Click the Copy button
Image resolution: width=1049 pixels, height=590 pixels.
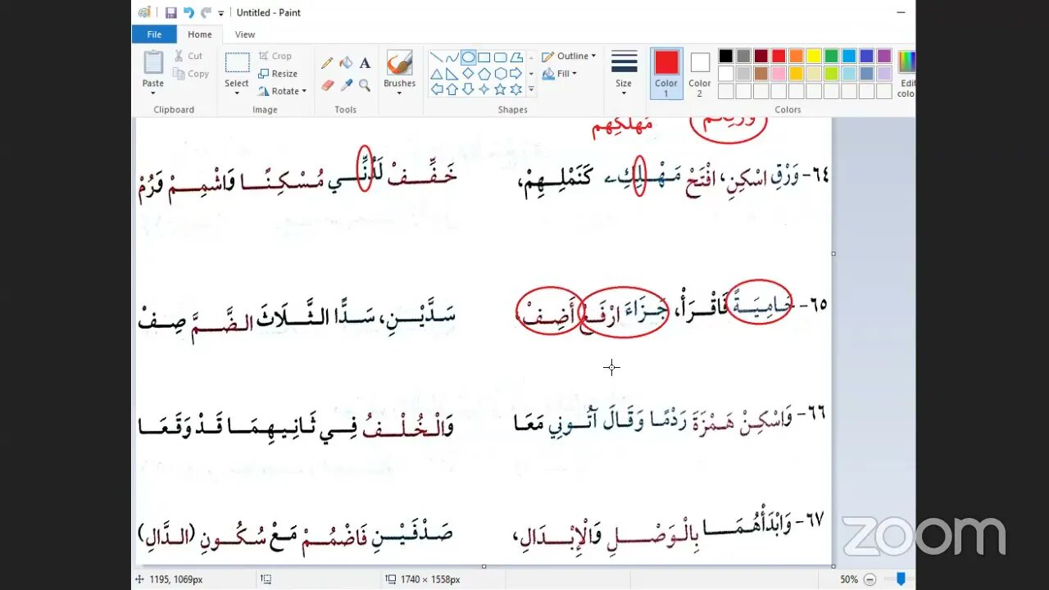pyautogui.click(x=191, y=74)
